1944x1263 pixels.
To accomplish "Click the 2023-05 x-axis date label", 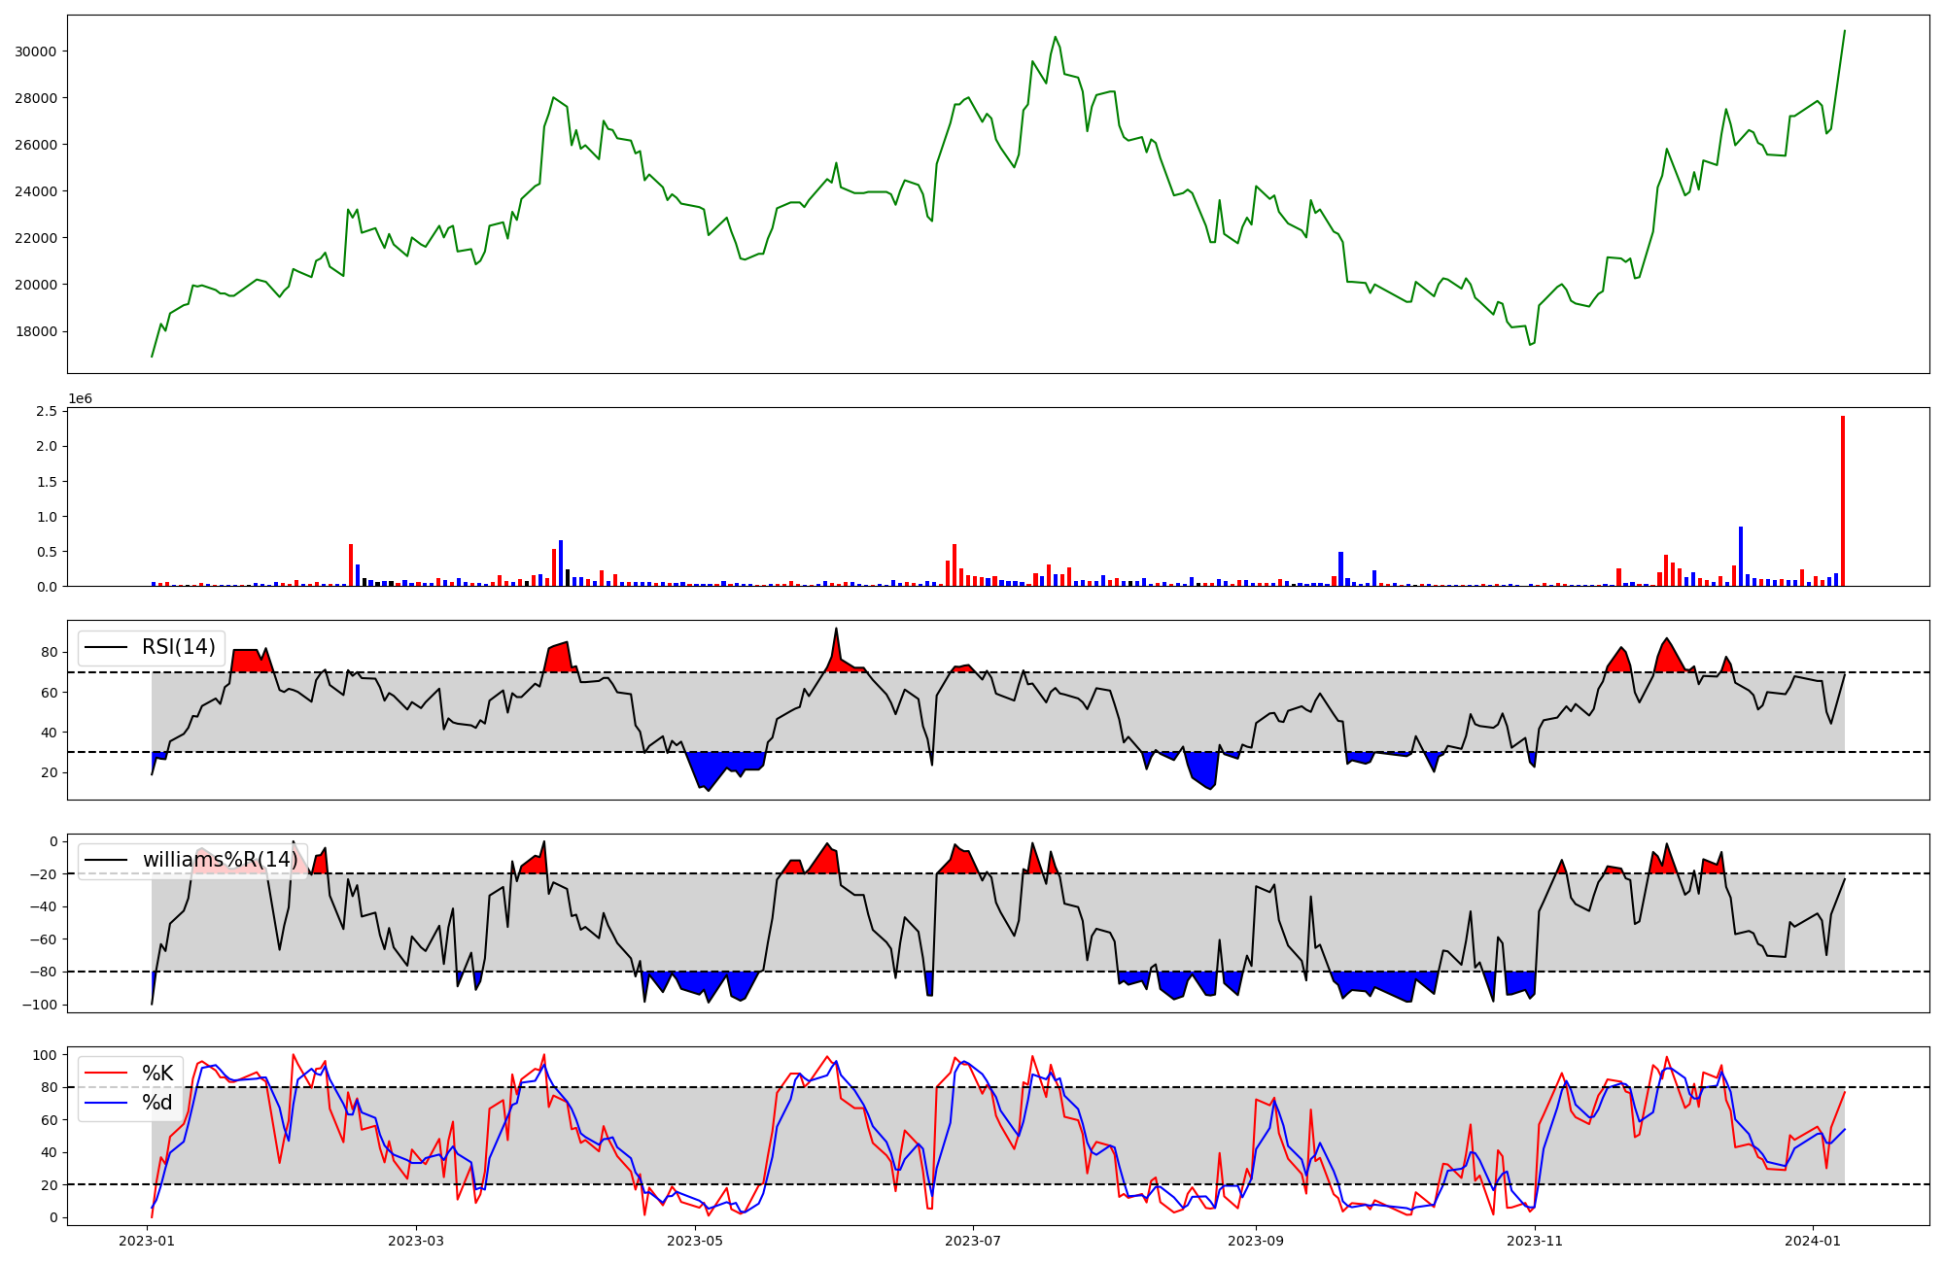I will click(x=695, y=1240).
